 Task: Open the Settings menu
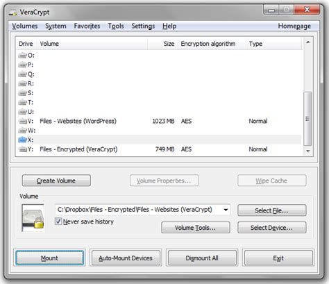[x=143, y=26]
